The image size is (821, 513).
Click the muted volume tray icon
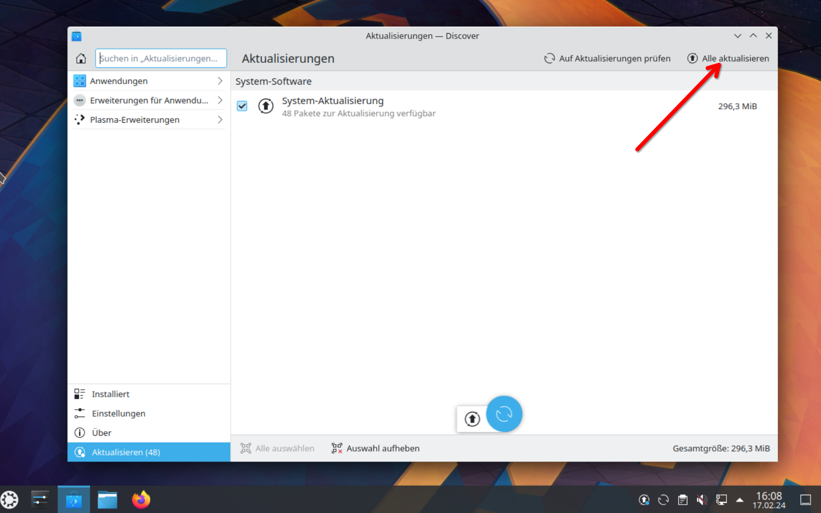click(x=702, y=500)
